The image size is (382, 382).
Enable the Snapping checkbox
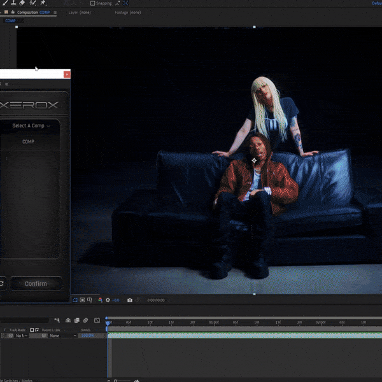click(x=93, y=3)
